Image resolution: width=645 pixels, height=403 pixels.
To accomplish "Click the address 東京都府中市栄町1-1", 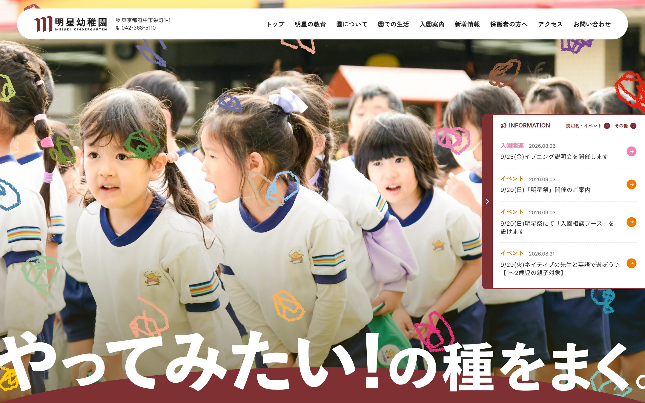I will 146,20.
